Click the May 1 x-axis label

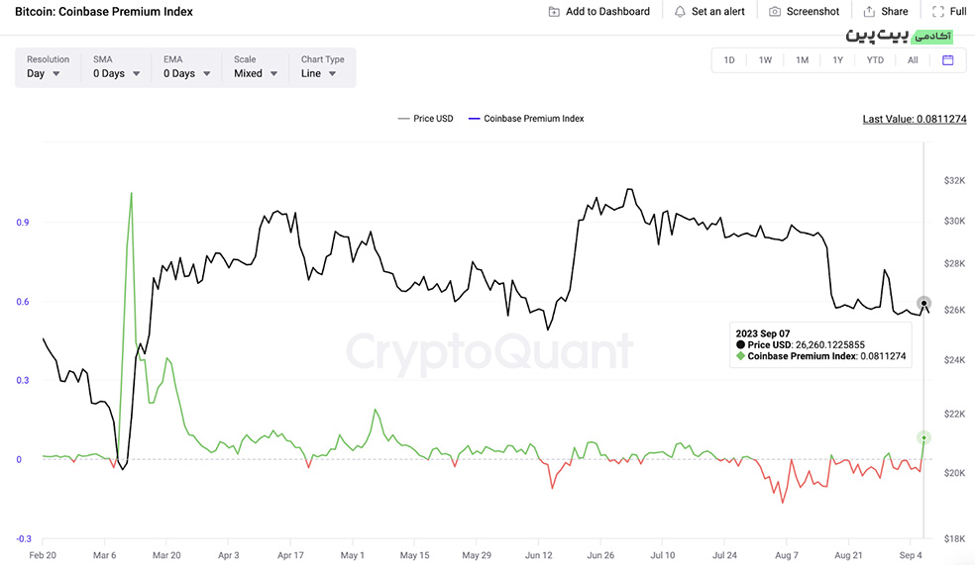point(352,555)
